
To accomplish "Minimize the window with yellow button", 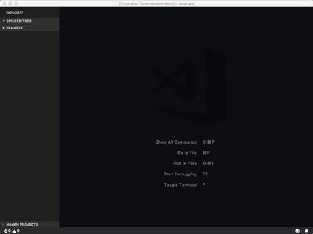I will 10,4.
